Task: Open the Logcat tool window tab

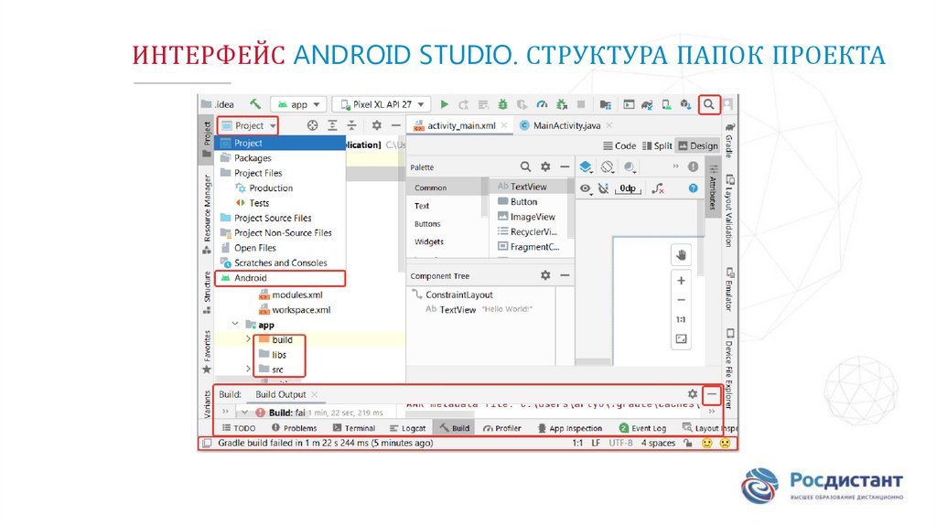Action: [x=407, y=428]
